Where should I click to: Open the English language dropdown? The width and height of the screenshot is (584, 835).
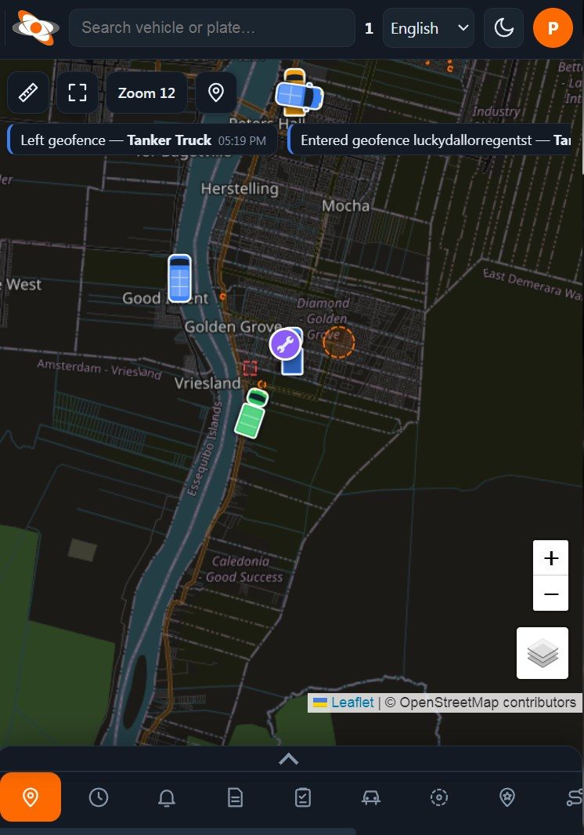pos(428,27)
